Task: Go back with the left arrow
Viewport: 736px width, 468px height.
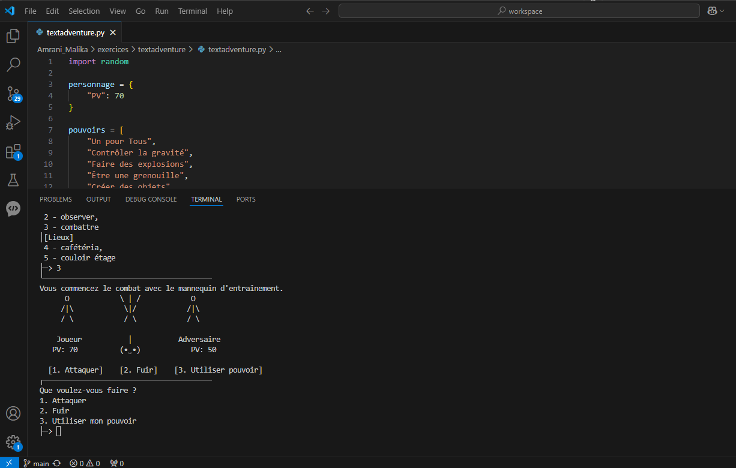Action: (x=310, y=11)
